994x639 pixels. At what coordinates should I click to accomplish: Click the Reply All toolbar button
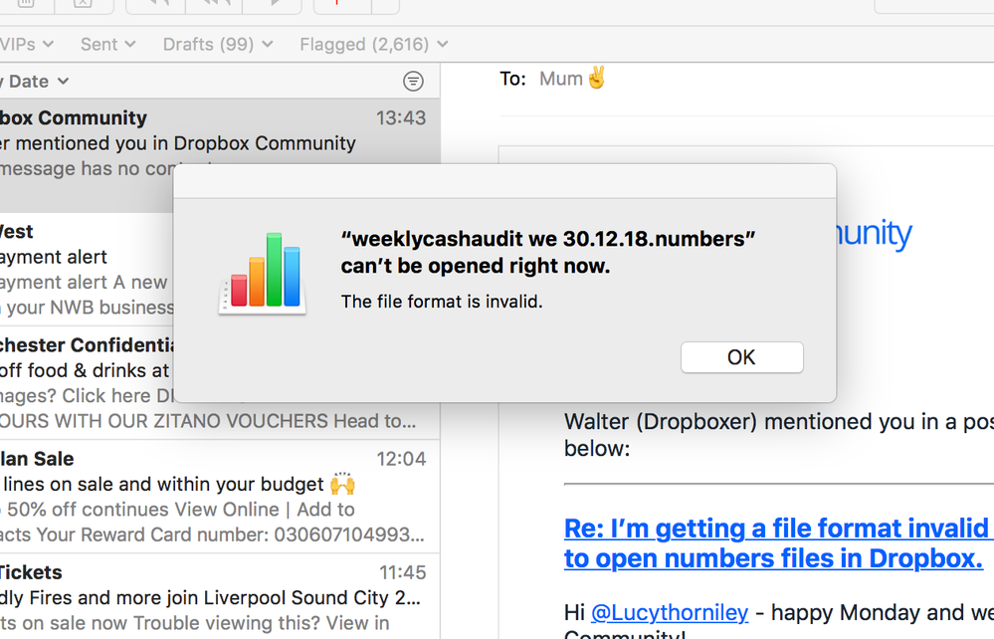(x=213, y=5)
